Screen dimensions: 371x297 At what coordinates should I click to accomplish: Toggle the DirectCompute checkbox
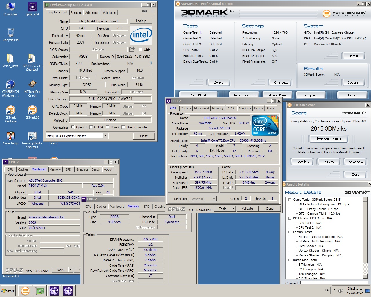point(123,127)
